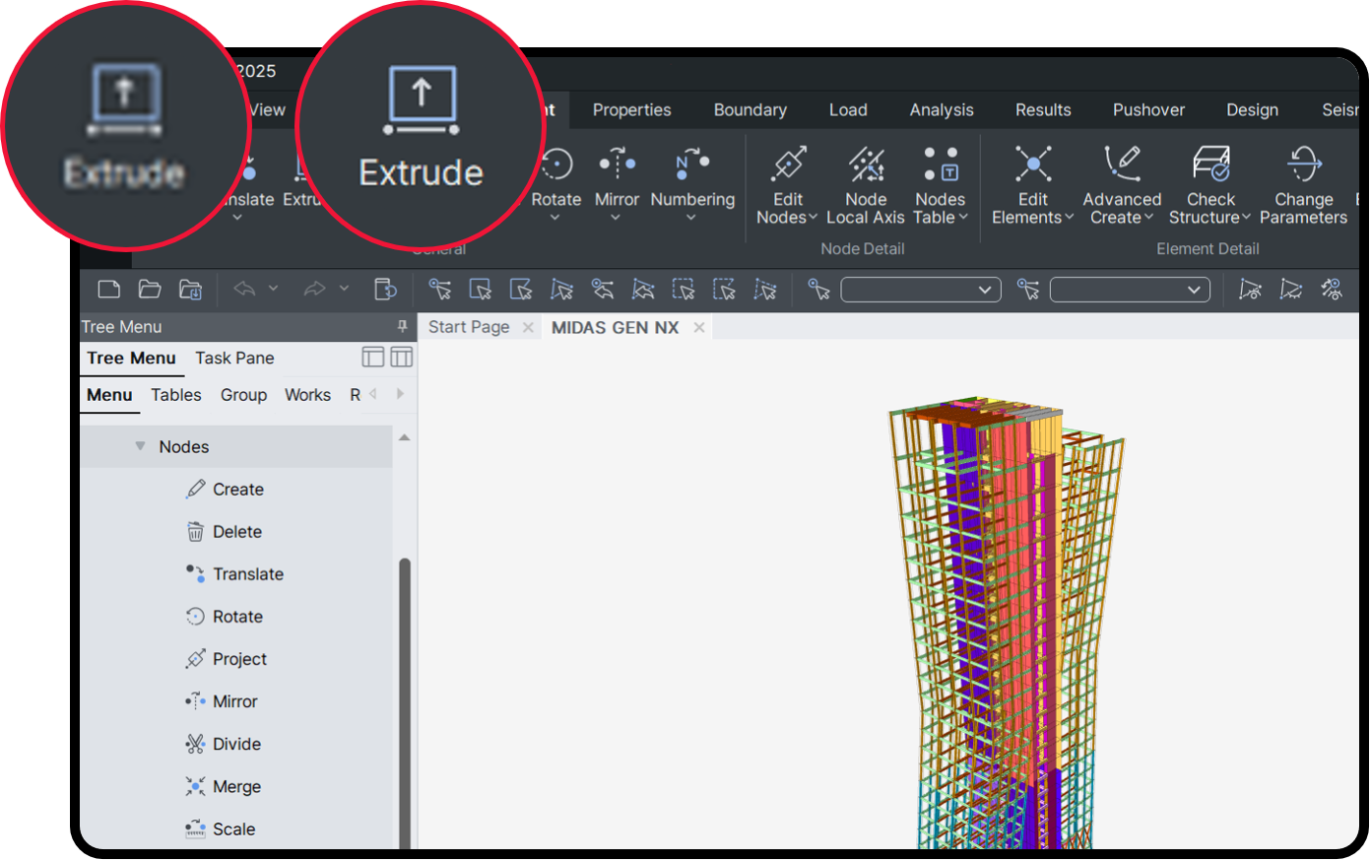
Task: Open the Design ribbon tab
Action: [1252, 110]
